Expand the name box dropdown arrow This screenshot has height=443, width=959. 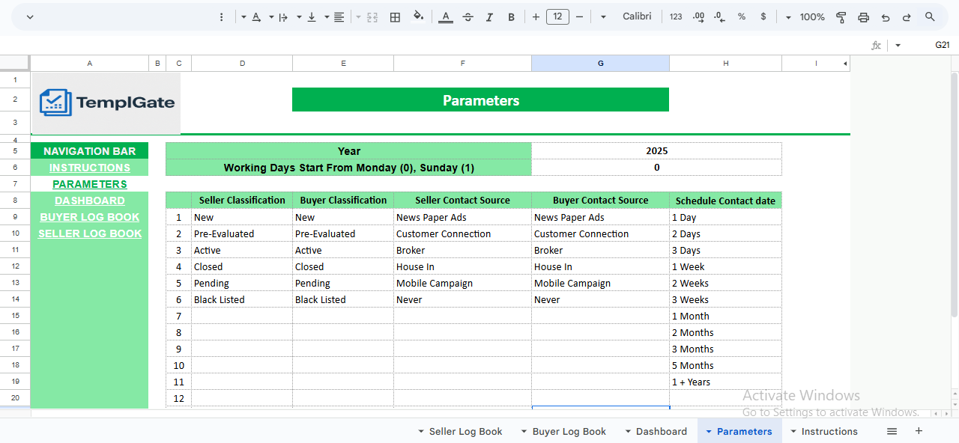898,46
